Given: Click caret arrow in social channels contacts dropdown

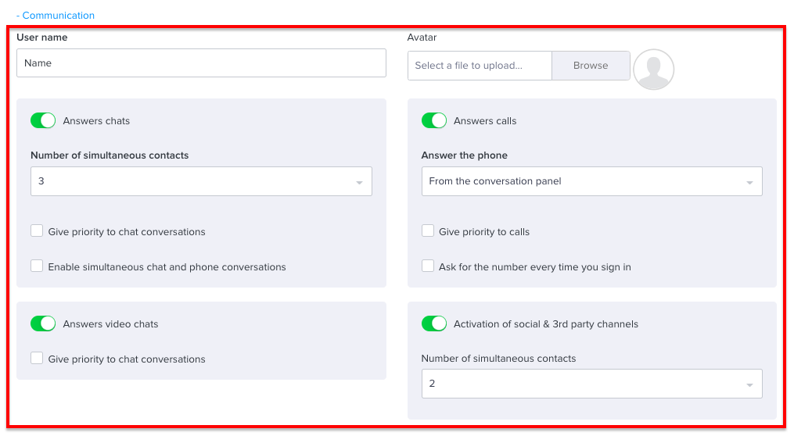Looking at the screenshot, I should pyautogui.click(x=749, y=384).
